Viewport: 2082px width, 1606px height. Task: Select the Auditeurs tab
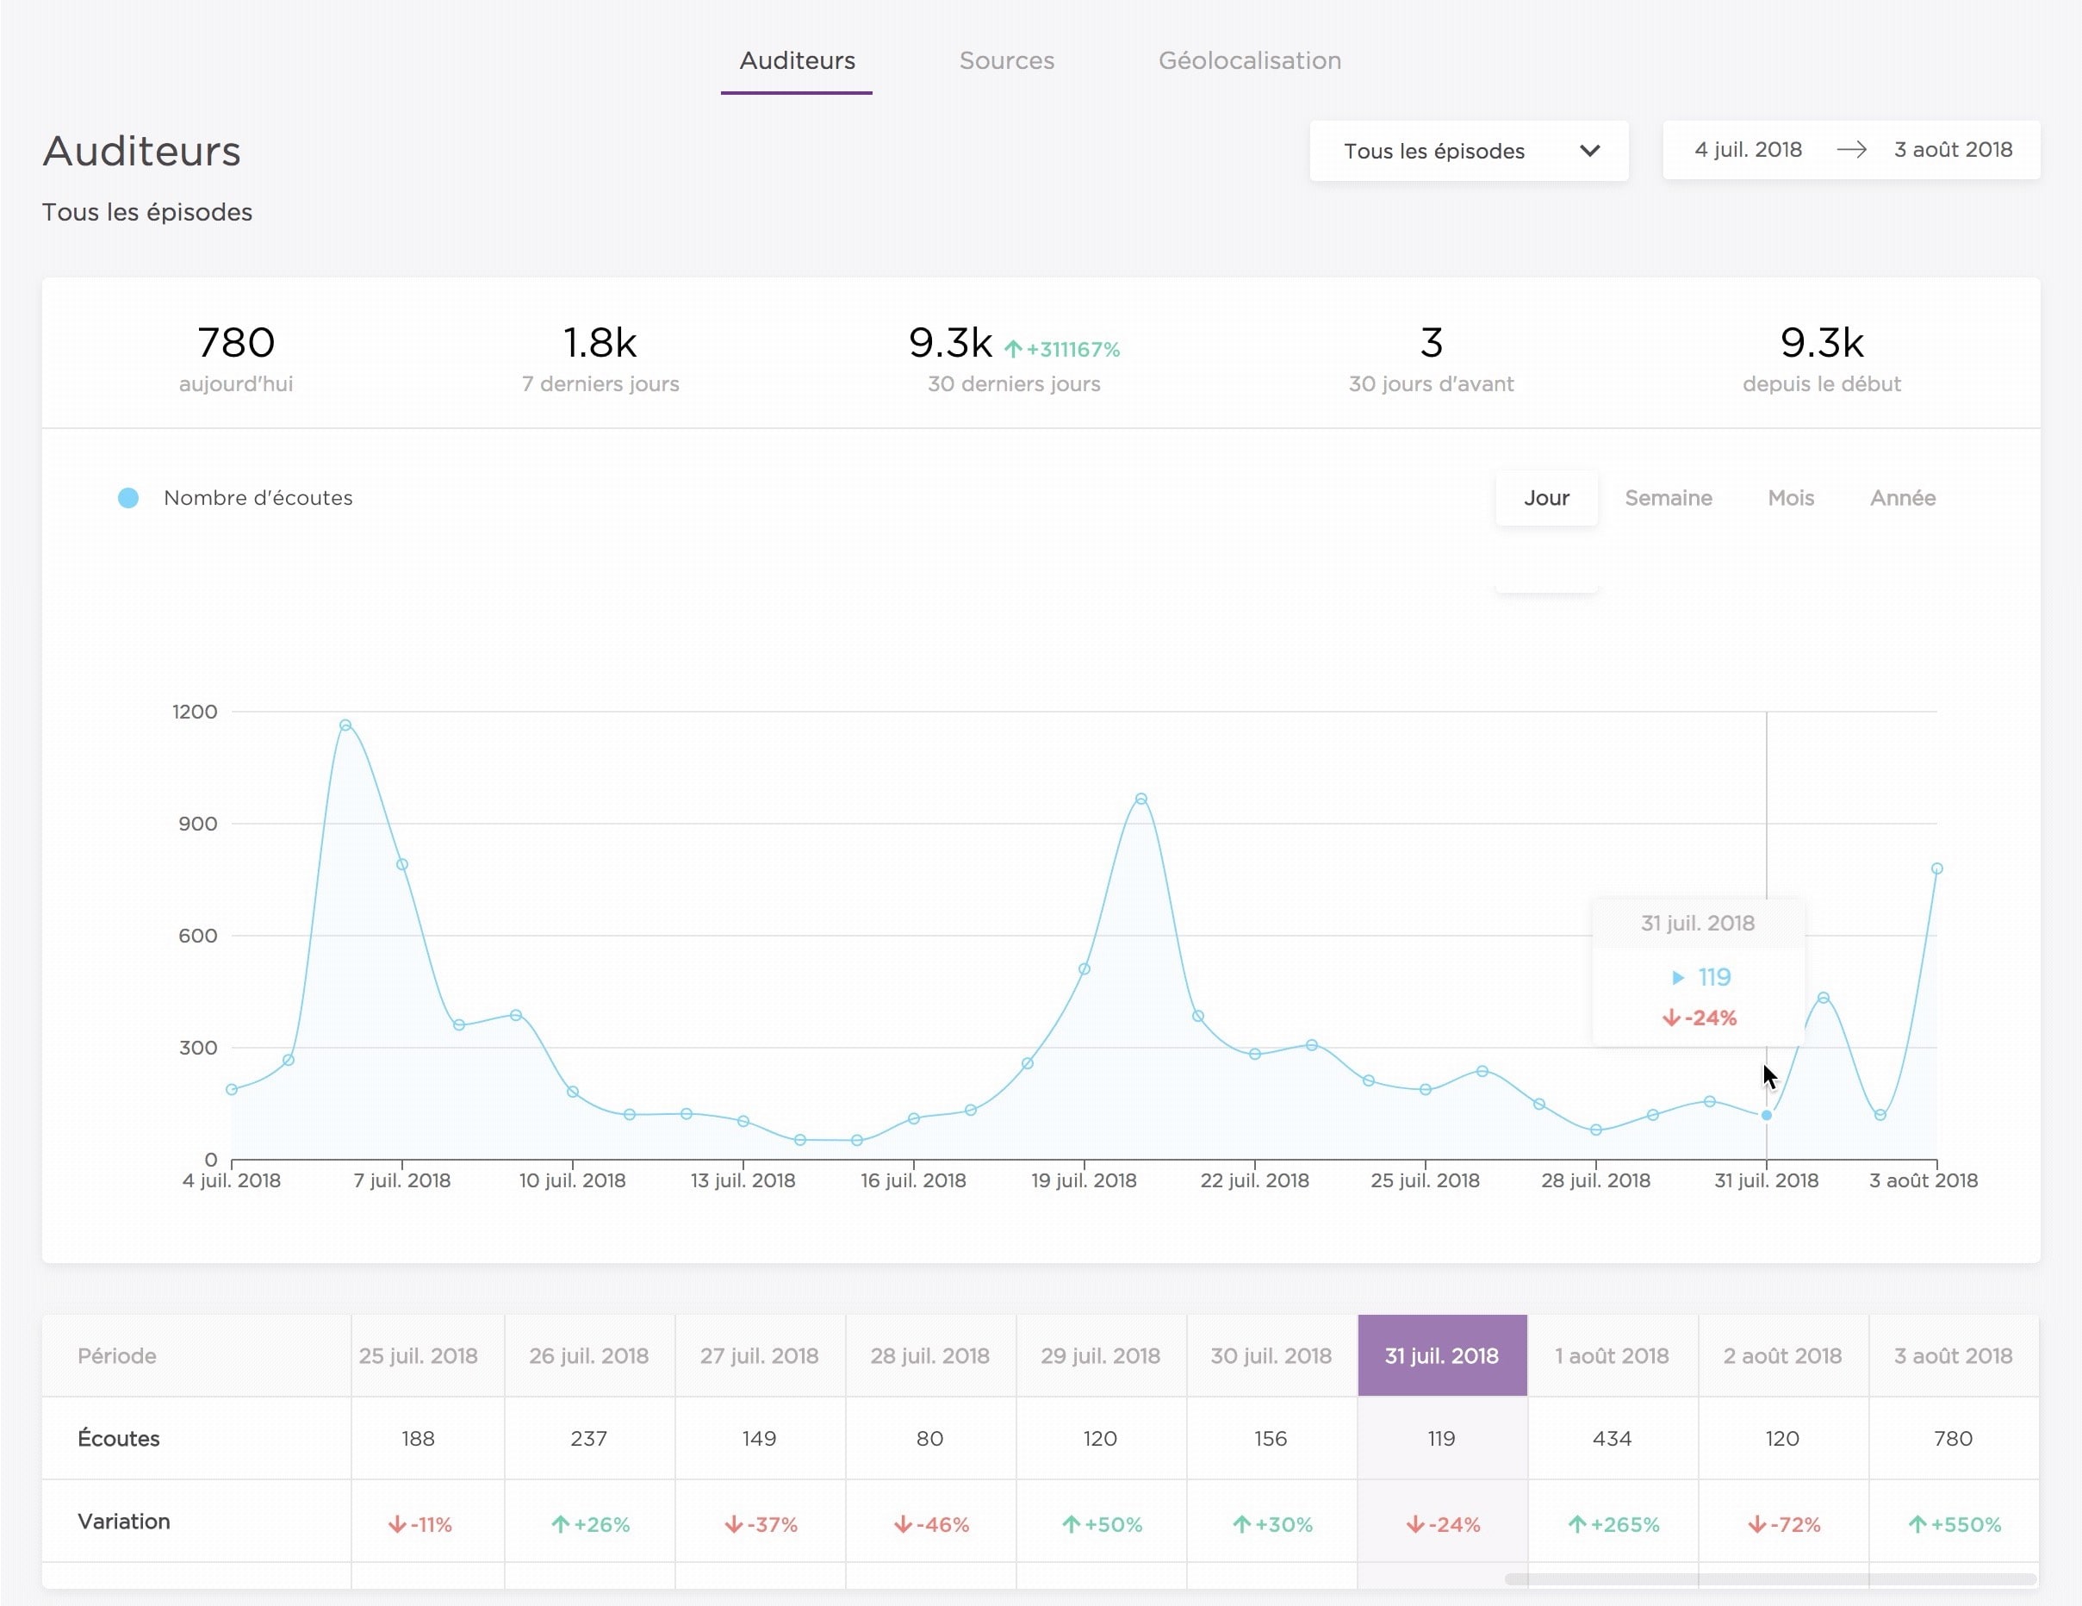(797, 60)
